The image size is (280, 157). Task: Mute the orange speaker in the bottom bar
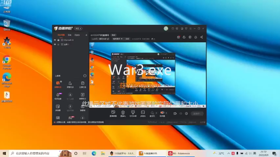162,114
